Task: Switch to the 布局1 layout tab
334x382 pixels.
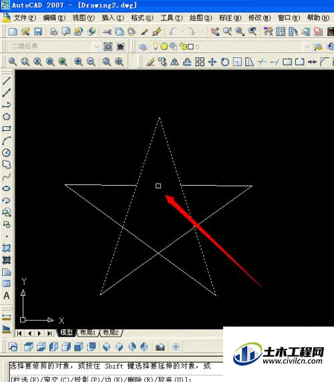Action: click(x=88, y=333)
